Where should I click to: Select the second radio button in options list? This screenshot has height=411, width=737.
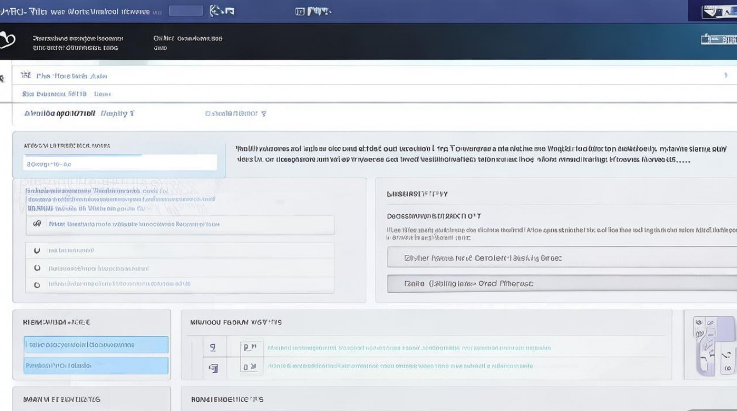[37, 269]
